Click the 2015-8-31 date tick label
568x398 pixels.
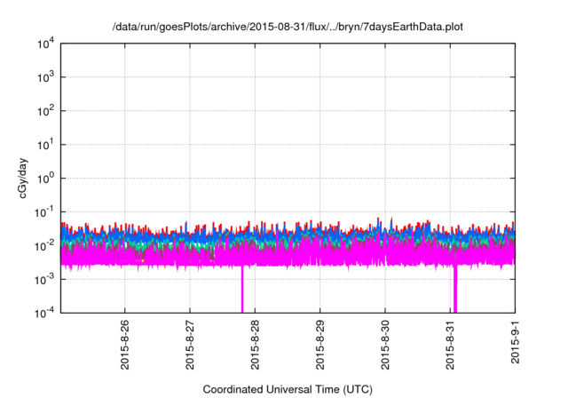[450, 345]
